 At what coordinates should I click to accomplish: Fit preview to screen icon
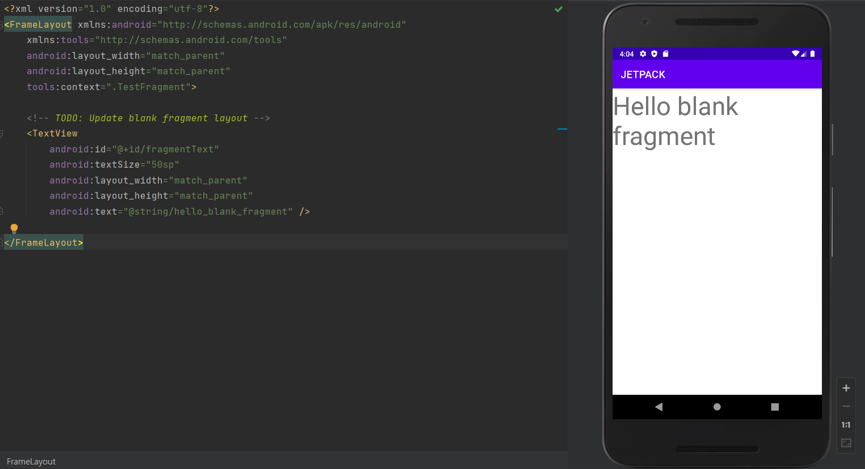point(846,443)
